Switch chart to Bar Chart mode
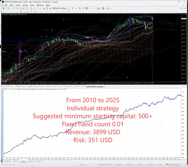The height and width of the screenshot is (167, 188). (69, 8)
